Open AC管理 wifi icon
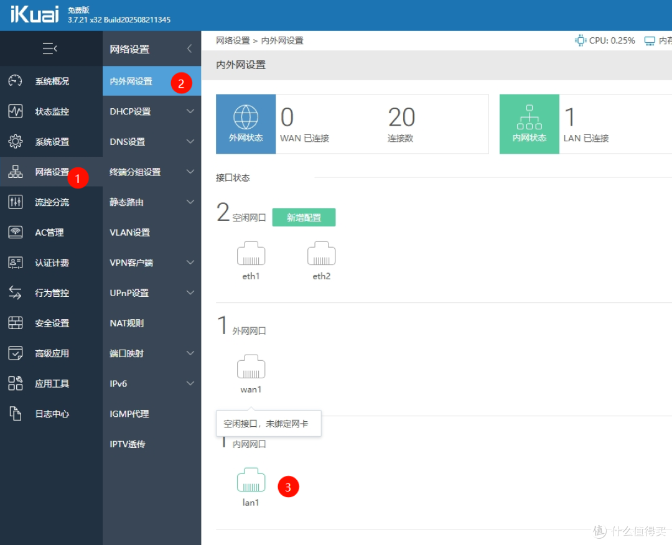This screenshot has height=545, width=672. 16,232
